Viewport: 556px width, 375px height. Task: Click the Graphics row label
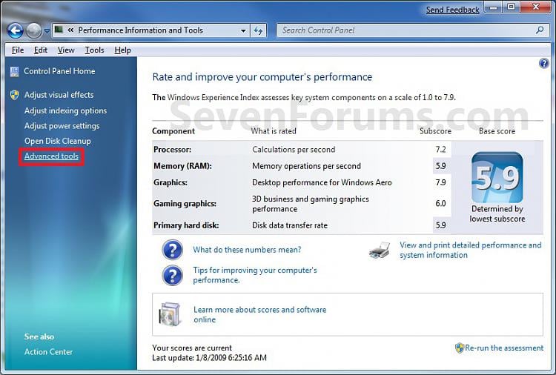(x=171, y=183)
